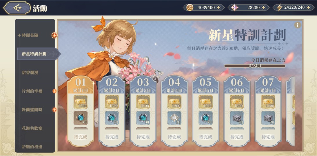This screenshot has height=156, width=317.
Task: Click 待完成 button on Day 05 card
Action: point(206,137)
